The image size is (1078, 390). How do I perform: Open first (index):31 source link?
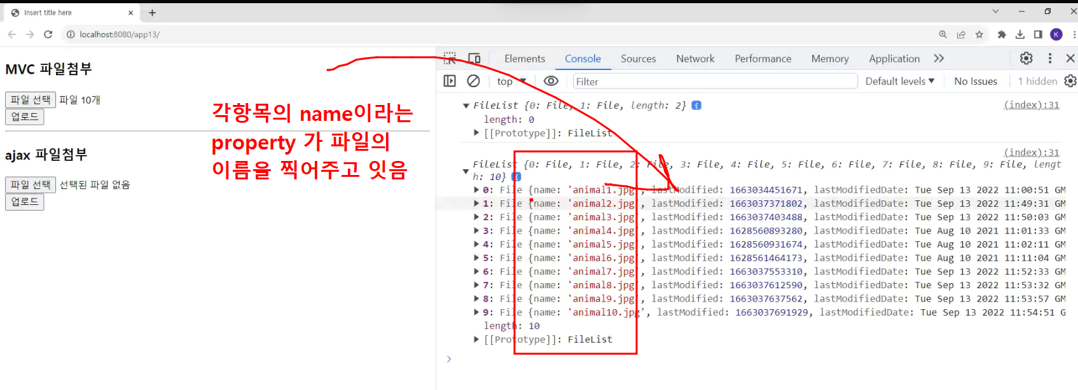pyautogui.click(x=1032, y=105)
